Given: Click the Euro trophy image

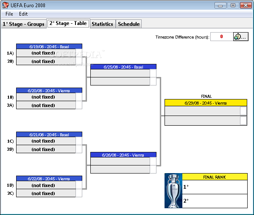Looking at the screenshot, I should tap(173, 191).
